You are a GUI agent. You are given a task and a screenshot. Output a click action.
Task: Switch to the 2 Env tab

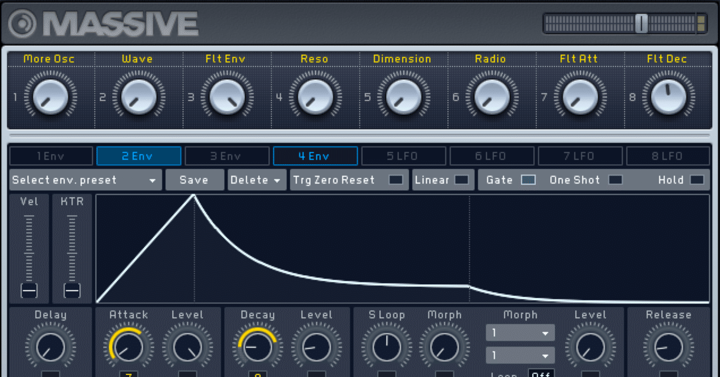pyautogui.click(x=139, y=156)
